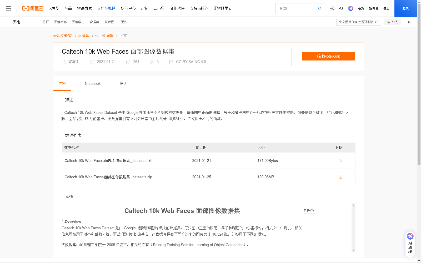Click the 新建Notebook button
This screenshot has height=263, width=421.
pyautogui.click(x=328, y=56)
